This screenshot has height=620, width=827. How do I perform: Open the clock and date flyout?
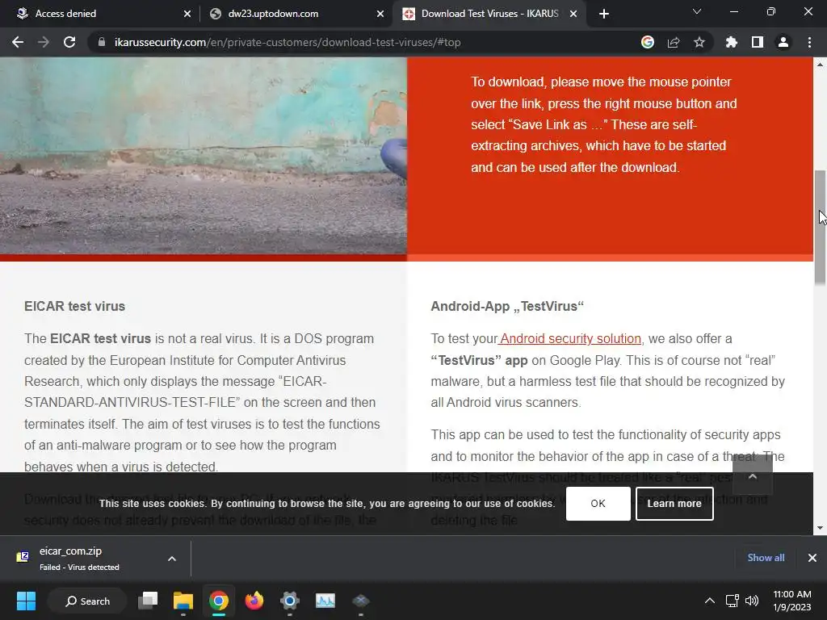point(792,601)
